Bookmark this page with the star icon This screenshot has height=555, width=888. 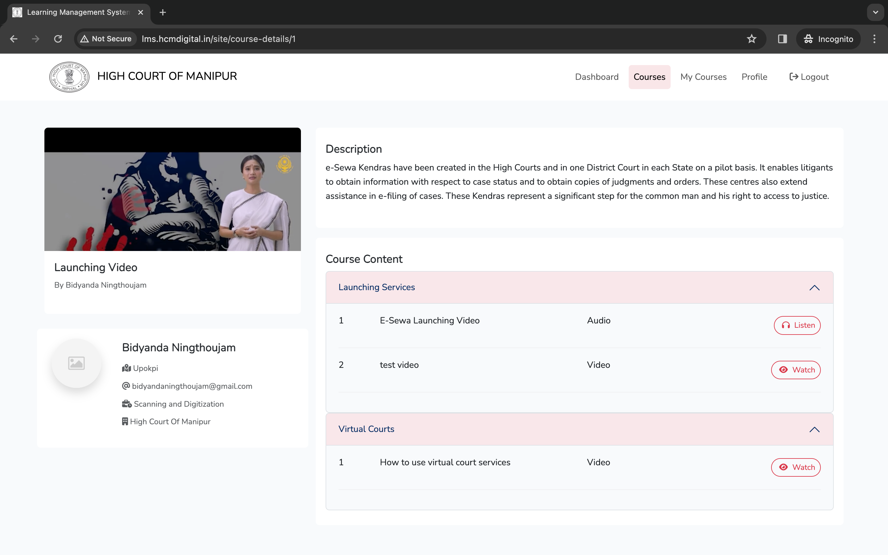pyautogui.click(x=751, y=39)
